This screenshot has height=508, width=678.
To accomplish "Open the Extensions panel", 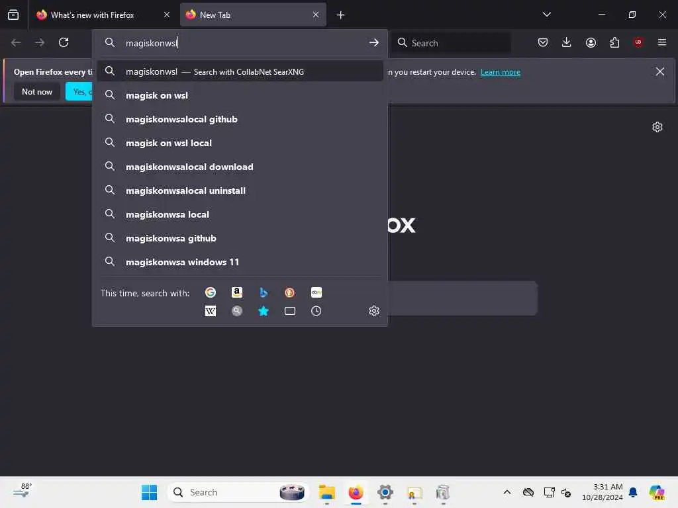I will (614, 42).
